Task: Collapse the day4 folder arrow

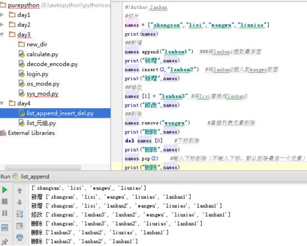Action: point(2,103)
